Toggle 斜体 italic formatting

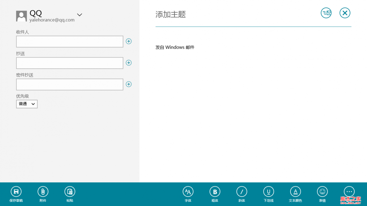click(242, 191)
